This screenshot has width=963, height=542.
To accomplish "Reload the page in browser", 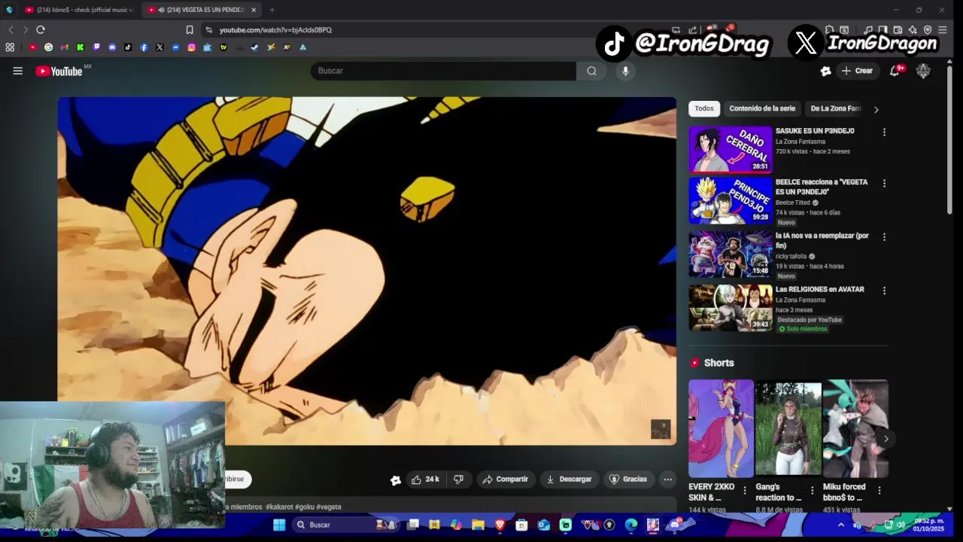I will coord(41,30).
